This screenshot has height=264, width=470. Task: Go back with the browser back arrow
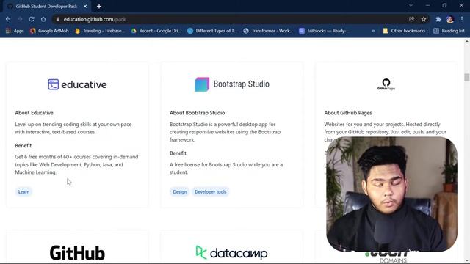coord(8,19)
